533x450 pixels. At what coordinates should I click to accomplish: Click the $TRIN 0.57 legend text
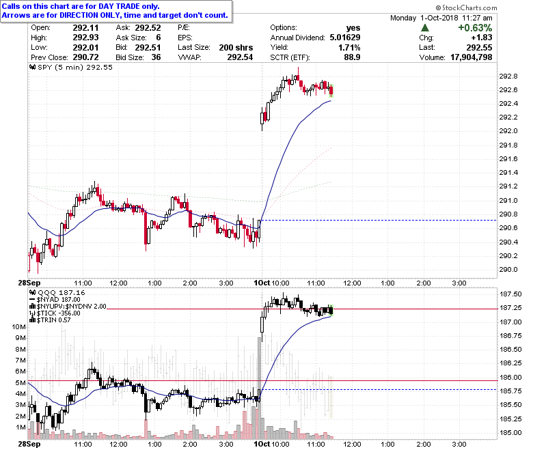pyautogui.click(x=54, y=320)
